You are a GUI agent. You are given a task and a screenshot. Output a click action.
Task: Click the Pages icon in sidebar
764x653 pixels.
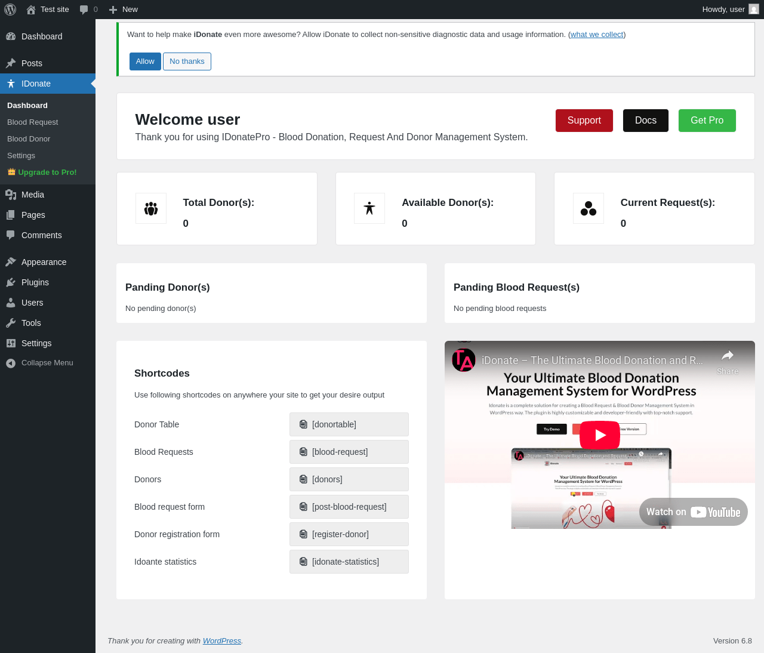(11, 215)
